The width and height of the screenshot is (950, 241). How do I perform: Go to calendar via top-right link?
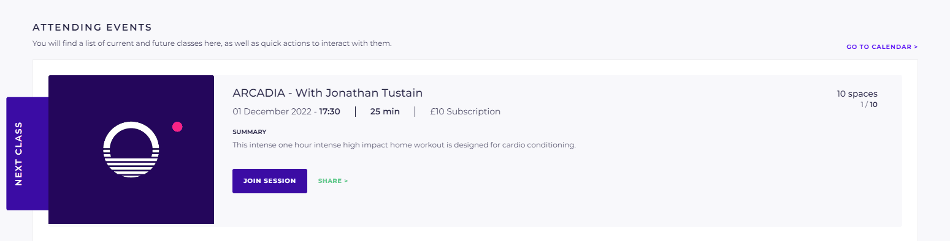(x=882, y=46)
